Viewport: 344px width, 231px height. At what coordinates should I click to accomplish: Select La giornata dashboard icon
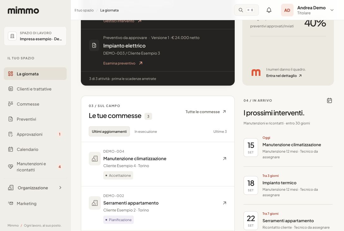pyautogui.click(x=10, y=74)
